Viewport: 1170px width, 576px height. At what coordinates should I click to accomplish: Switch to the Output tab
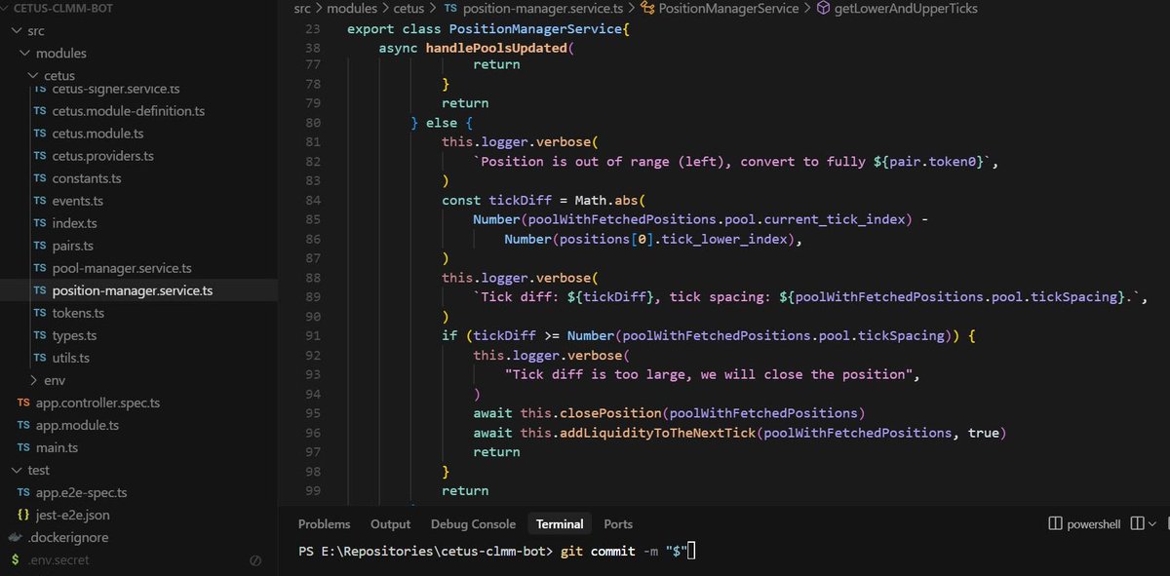pyautogui.click(x=390, y=523)
